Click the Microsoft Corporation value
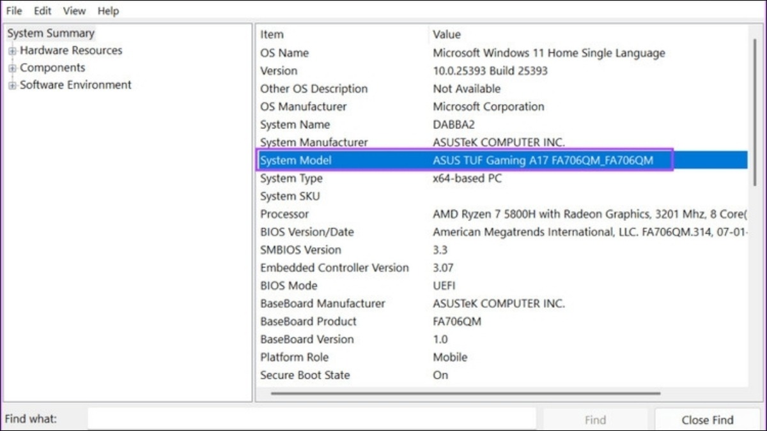Image resolution: width=767 pixels, height=431 pixels. [489, 107]
